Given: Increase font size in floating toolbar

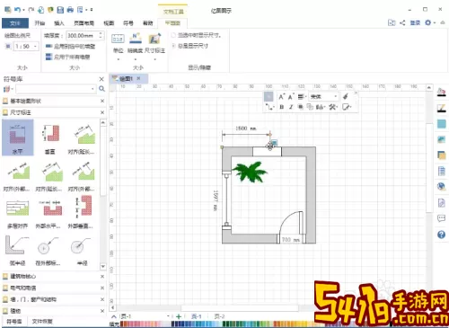Looking at the screenshot, I should click(281, 97).
